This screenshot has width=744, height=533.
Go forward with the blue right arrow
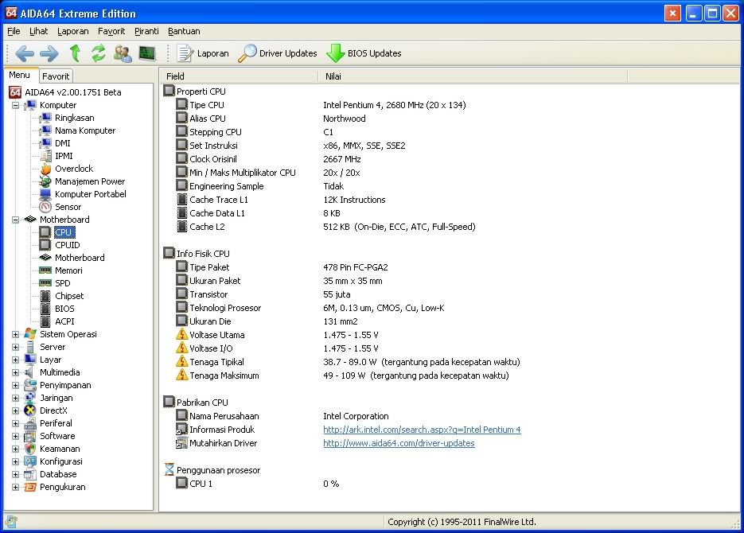point(49,53)
